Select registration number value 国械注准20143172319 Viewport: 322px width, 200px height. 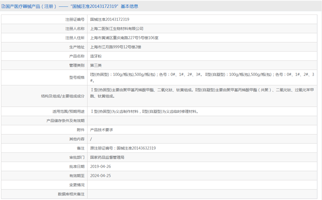coord(110,19)
